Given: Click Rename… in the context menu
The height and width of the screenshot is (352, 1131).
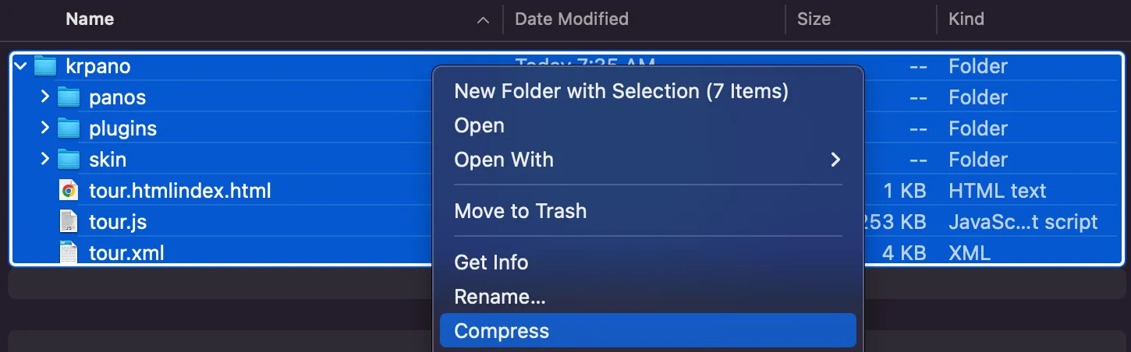Looking at the screenshot, I should (500, 297).
